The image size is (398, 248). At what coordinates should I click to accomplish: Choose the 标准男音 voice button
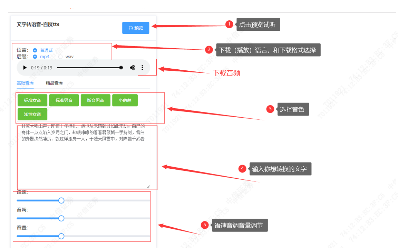64,100
